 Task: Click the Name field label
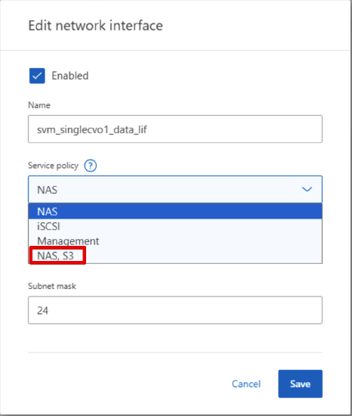coord(39,105)
